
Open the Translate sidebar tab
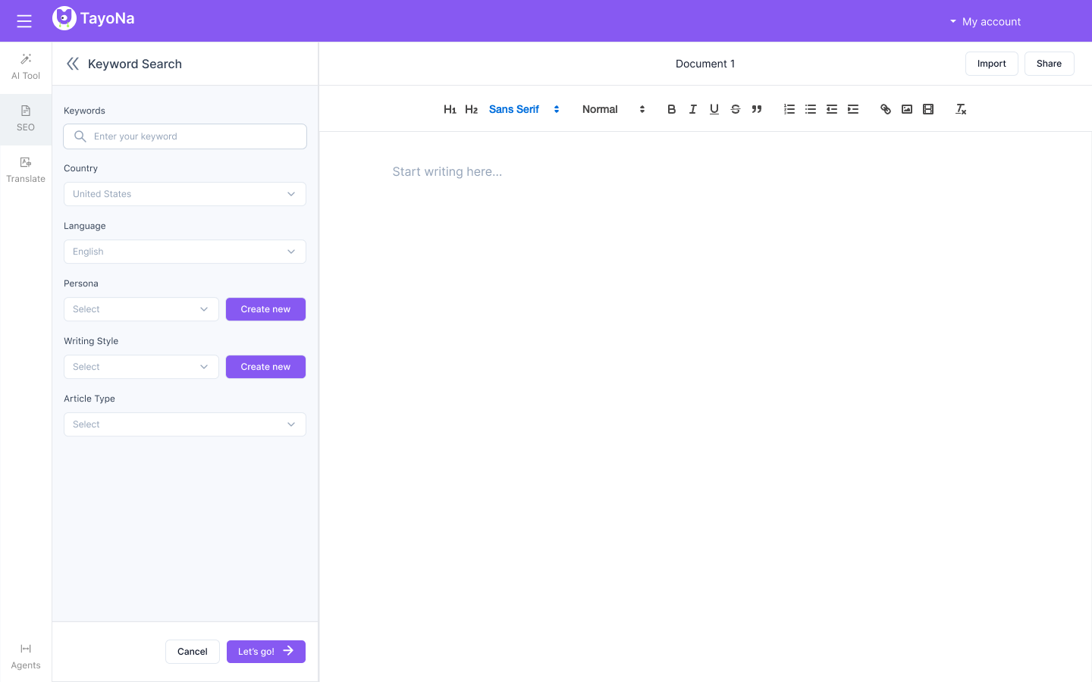pyautogui.click(x=26, y=170)
